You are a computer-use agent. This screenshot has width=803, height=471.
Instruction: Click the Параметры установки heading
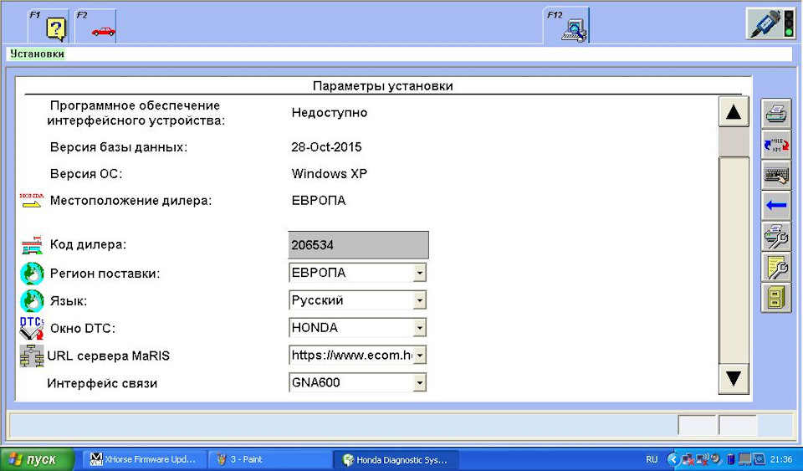(382, 86)
